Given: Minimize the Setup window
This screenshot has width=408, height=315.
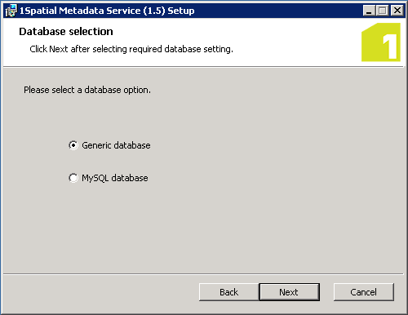Looking at the screenshot, I should (369, 11).
